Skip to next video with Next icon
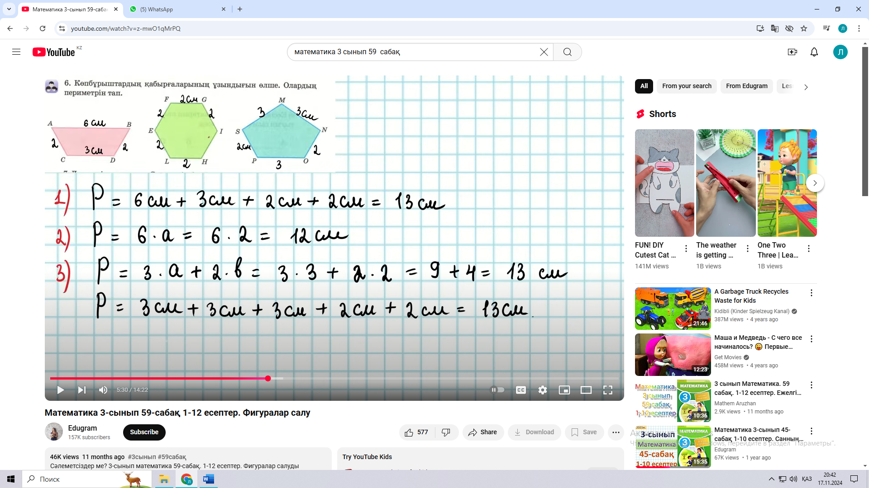Viewport: 869px width, 488px height. [82, 390]
